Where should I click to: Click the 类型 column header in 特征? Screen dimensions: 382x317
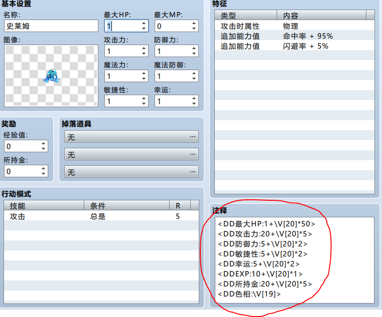coord(246,16)
